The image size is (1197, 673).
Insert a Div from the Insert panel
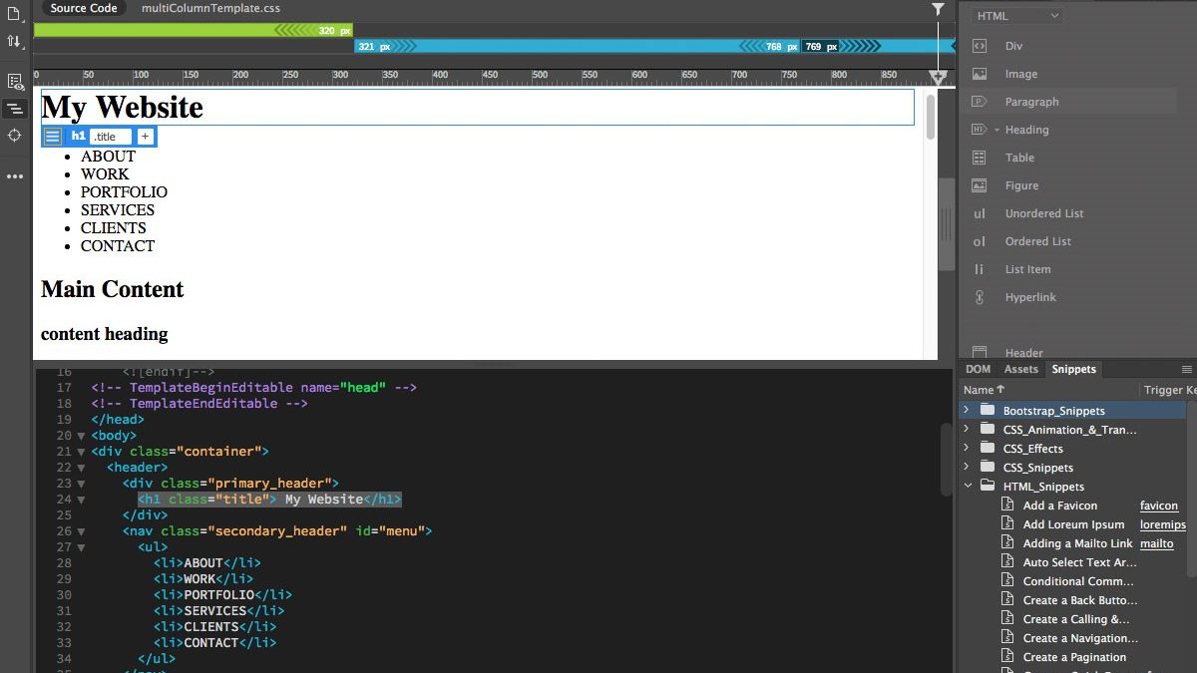tap(1013, 46)
